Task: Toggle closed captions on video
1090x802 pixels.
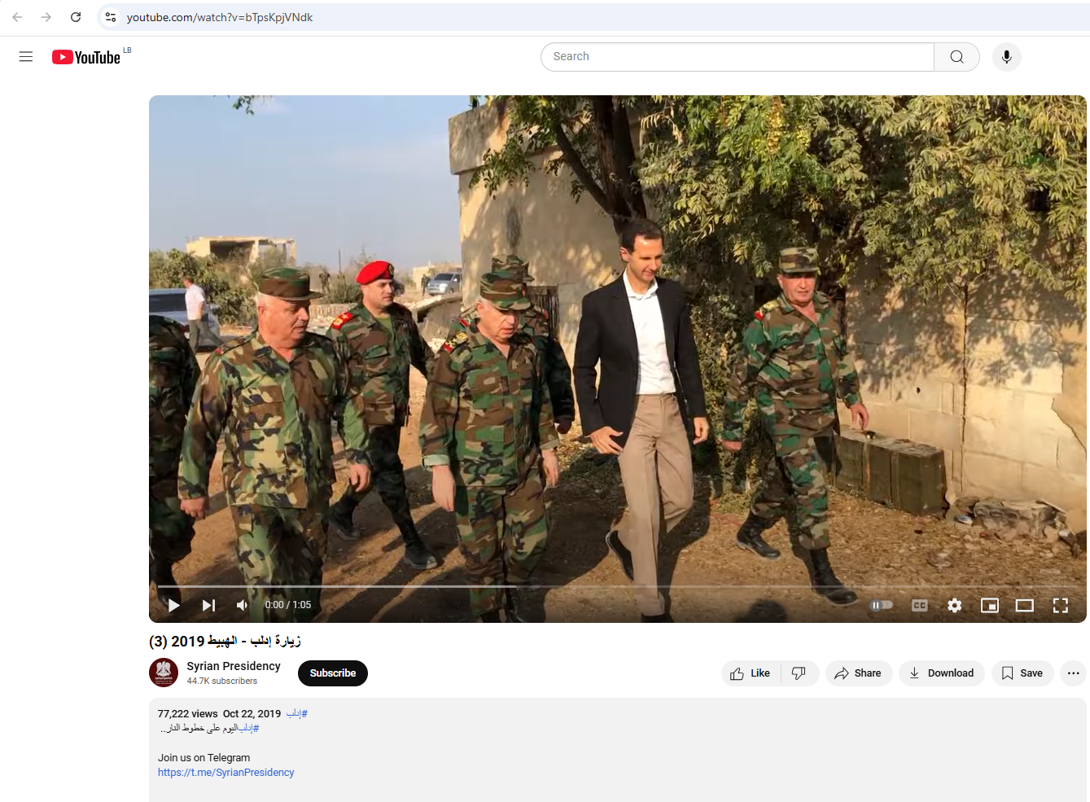Action: [x=919, y=605]
